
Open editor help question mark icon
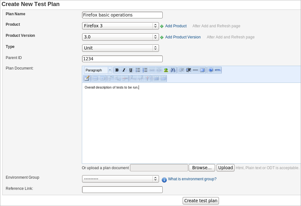[211, 70]
